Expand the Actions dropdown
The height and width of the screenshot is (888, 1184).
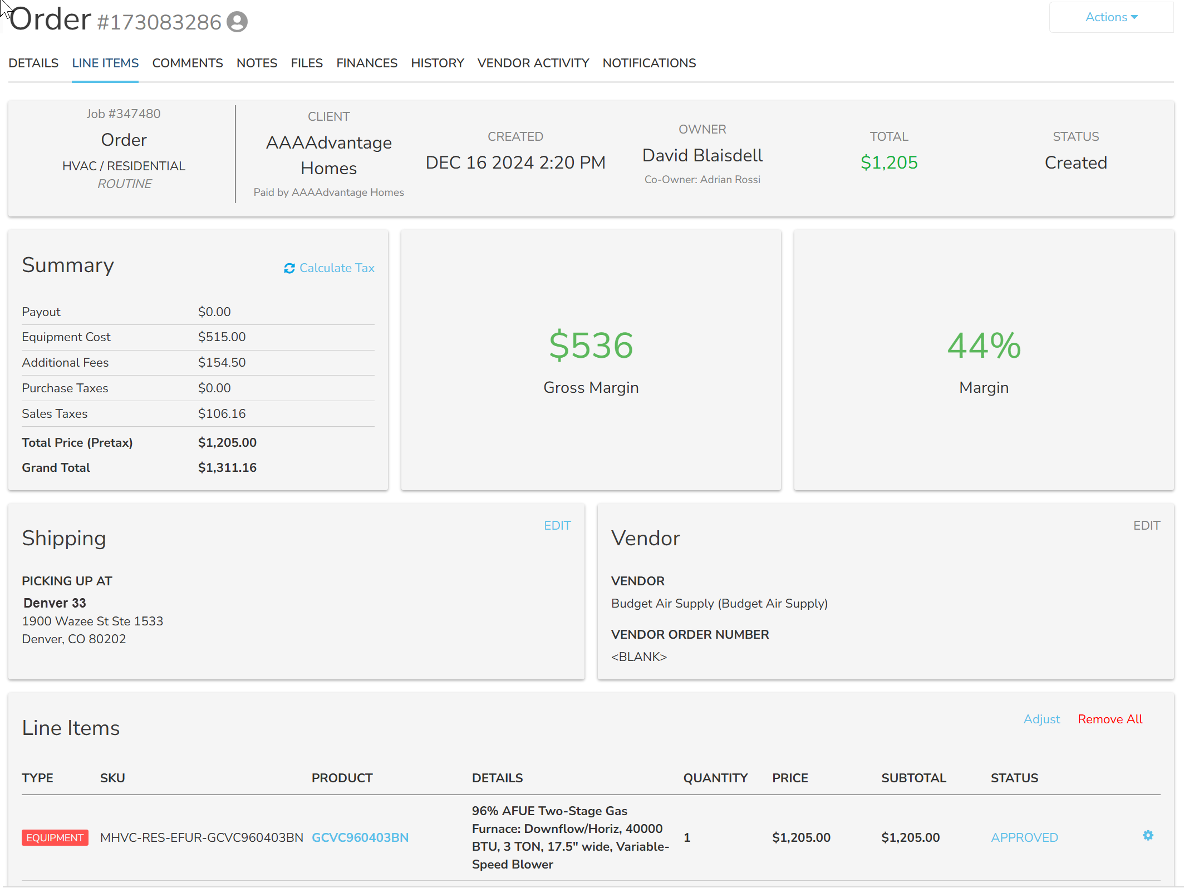pyautogui.click(x=1111, y=17)
